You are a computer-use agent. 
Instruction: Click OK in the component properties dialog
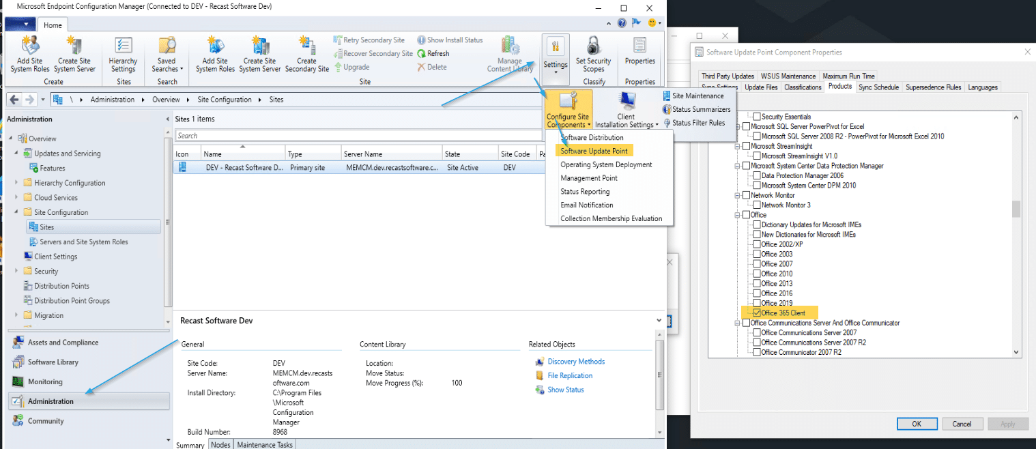[x=917, y=423]
